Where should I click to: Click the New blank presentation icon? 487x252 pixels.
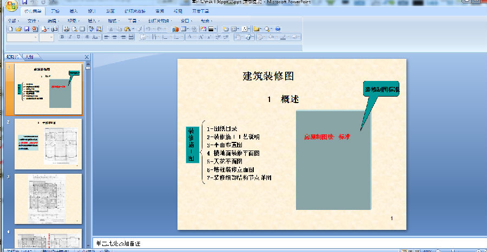click(x=11, y=29)
